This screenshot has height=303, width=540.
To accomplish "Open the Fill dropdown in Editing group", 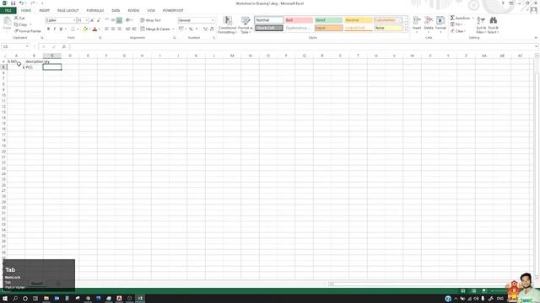I will 456,24.
